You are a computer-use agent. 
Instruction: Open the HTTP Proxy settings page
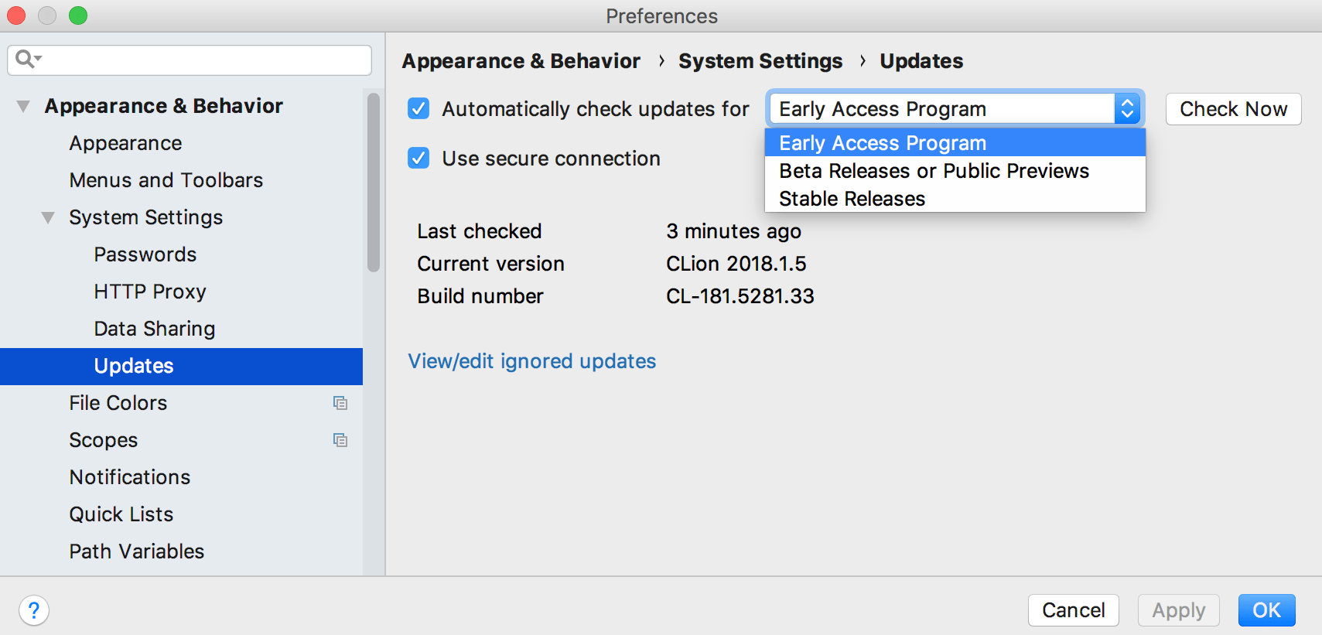pos(150,292)
